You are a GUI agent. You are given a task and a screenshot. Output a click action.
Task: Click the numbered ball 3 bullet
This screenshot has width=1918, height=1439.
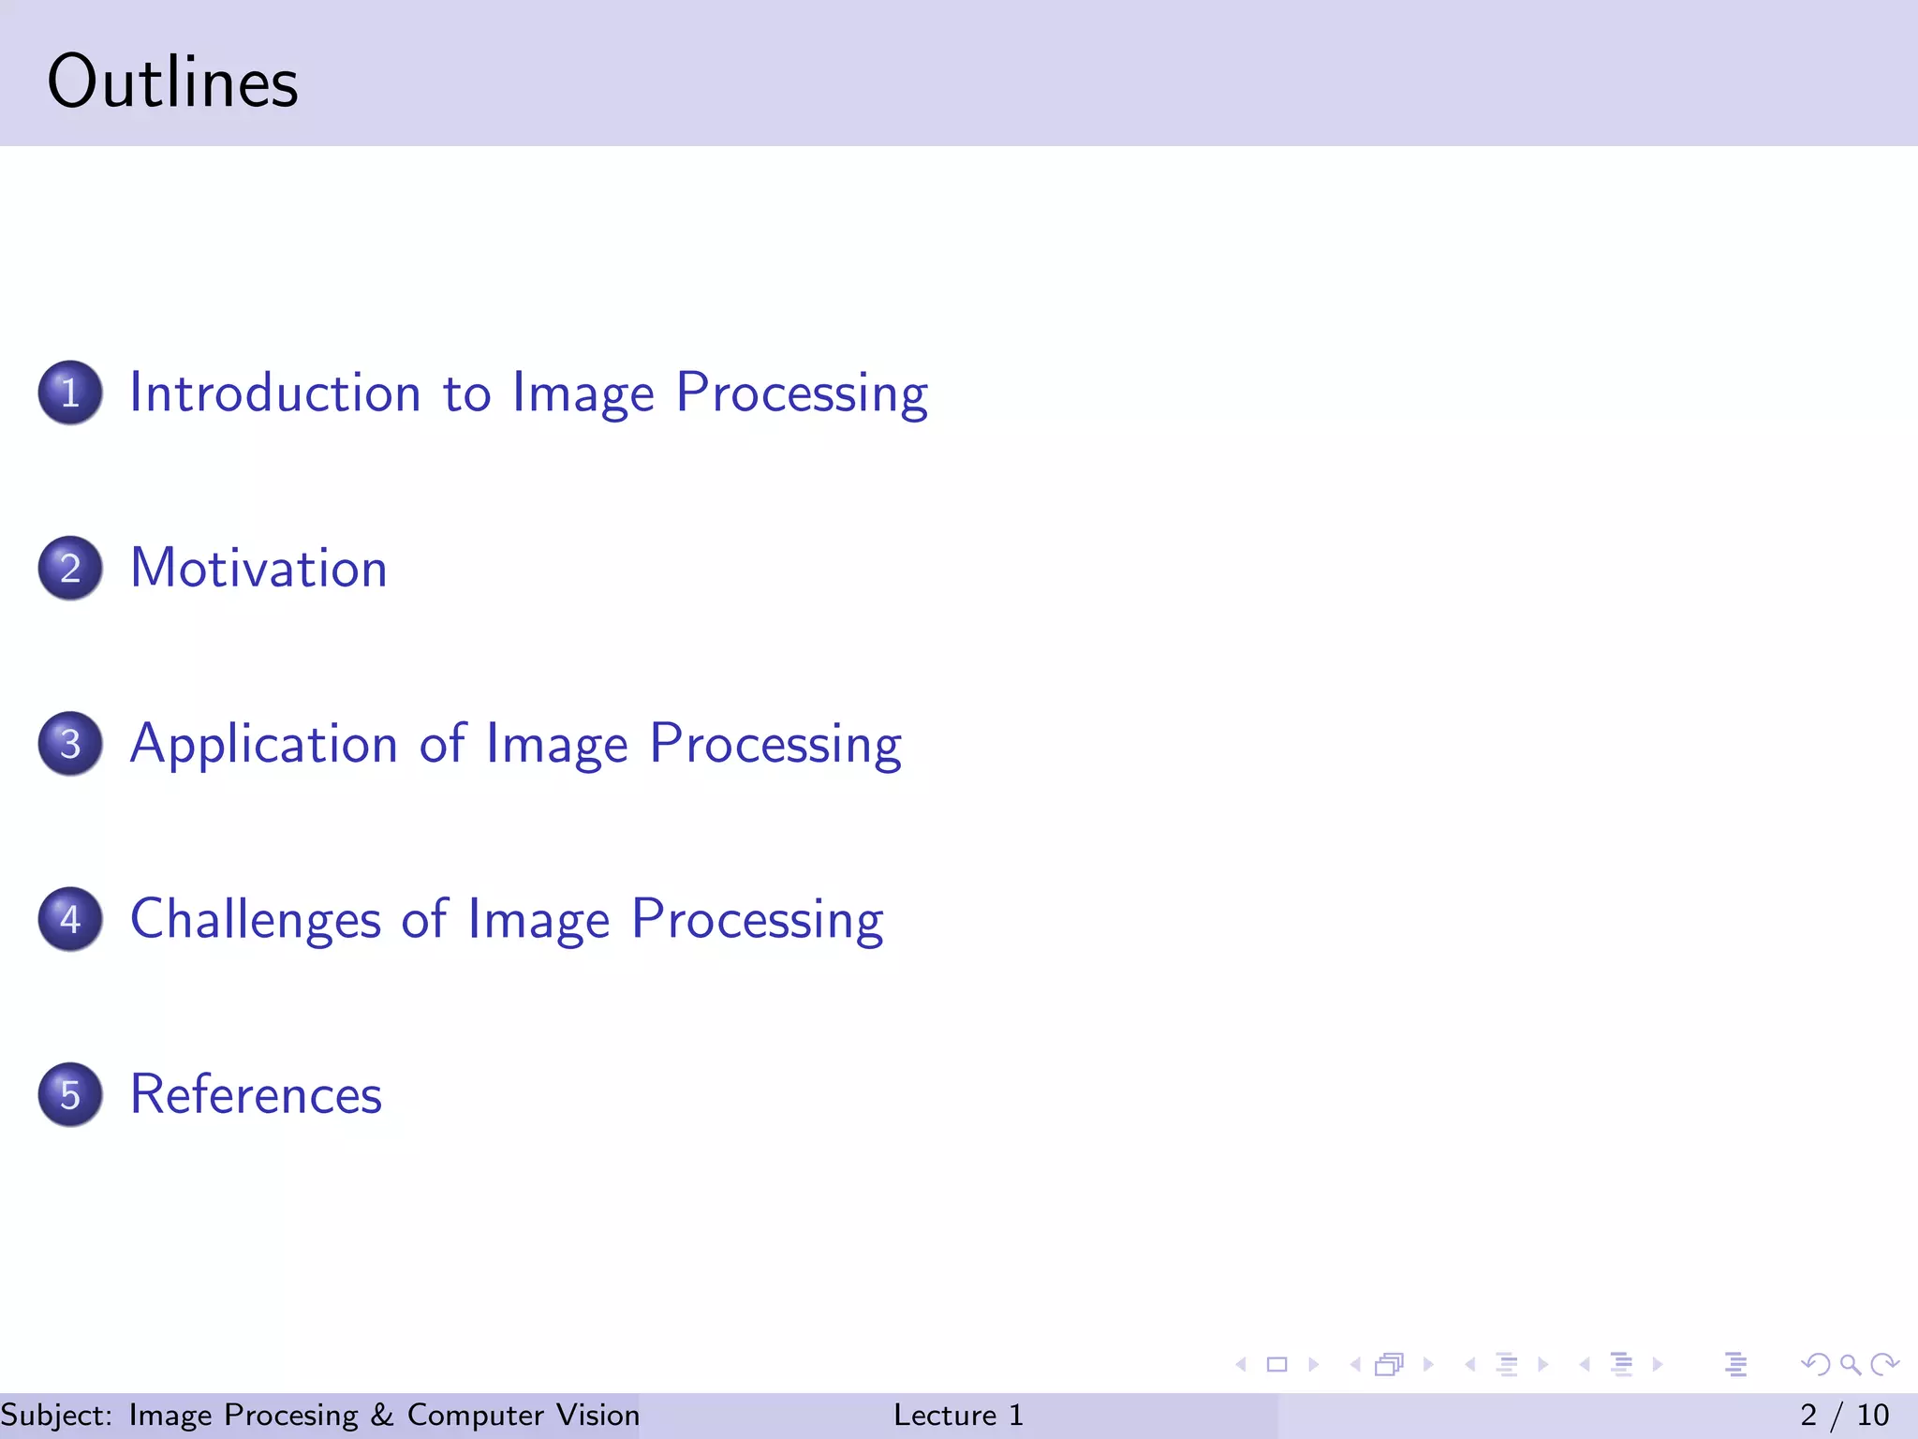[70, 744]
